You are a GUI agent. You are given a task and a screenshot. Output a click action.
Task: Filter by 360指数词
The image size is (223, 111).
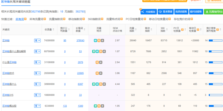[94, 19]
